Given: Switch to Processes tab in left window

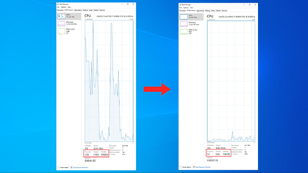Looking at the screenshot, I should pyautogui.click(x=60, y=10).
